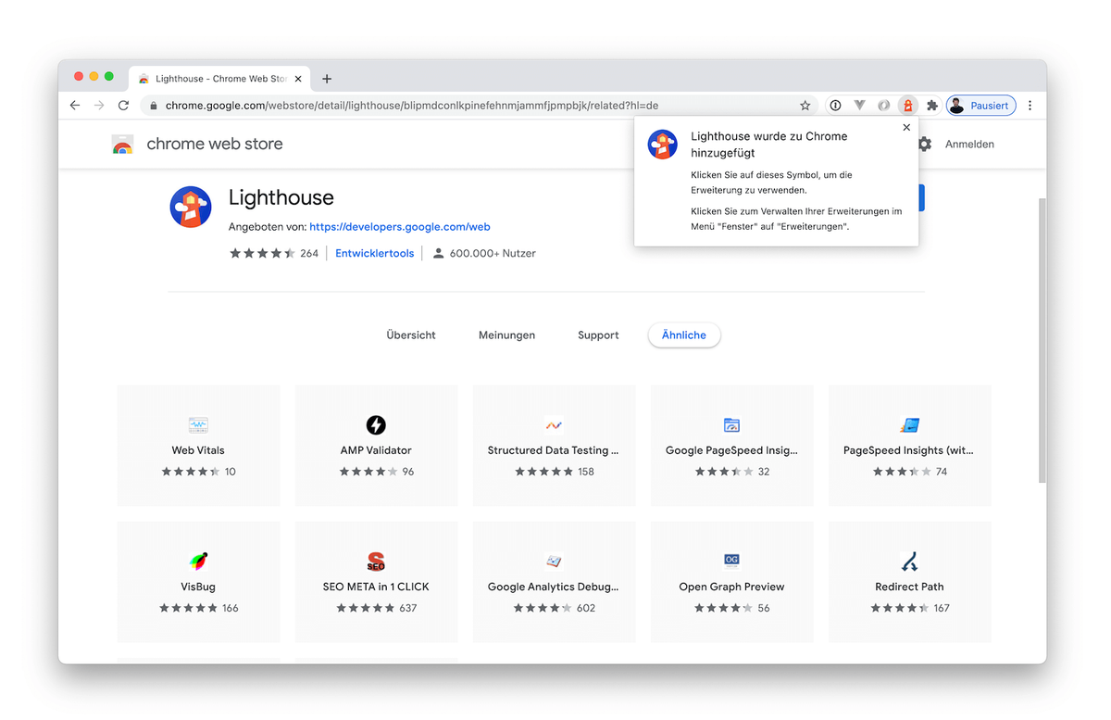Open the Chrome three-dot menu

[x=1030, y=106]
